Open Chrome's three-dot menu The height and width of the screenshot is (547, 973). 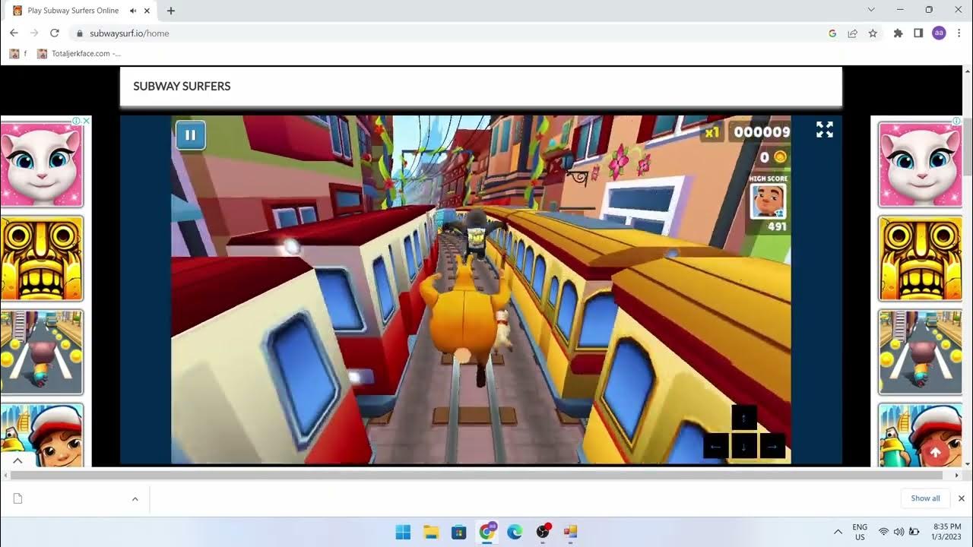pos(959,33)
